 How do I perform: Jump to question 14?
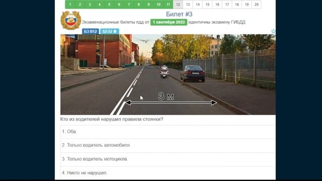click(x=198, y=5)
